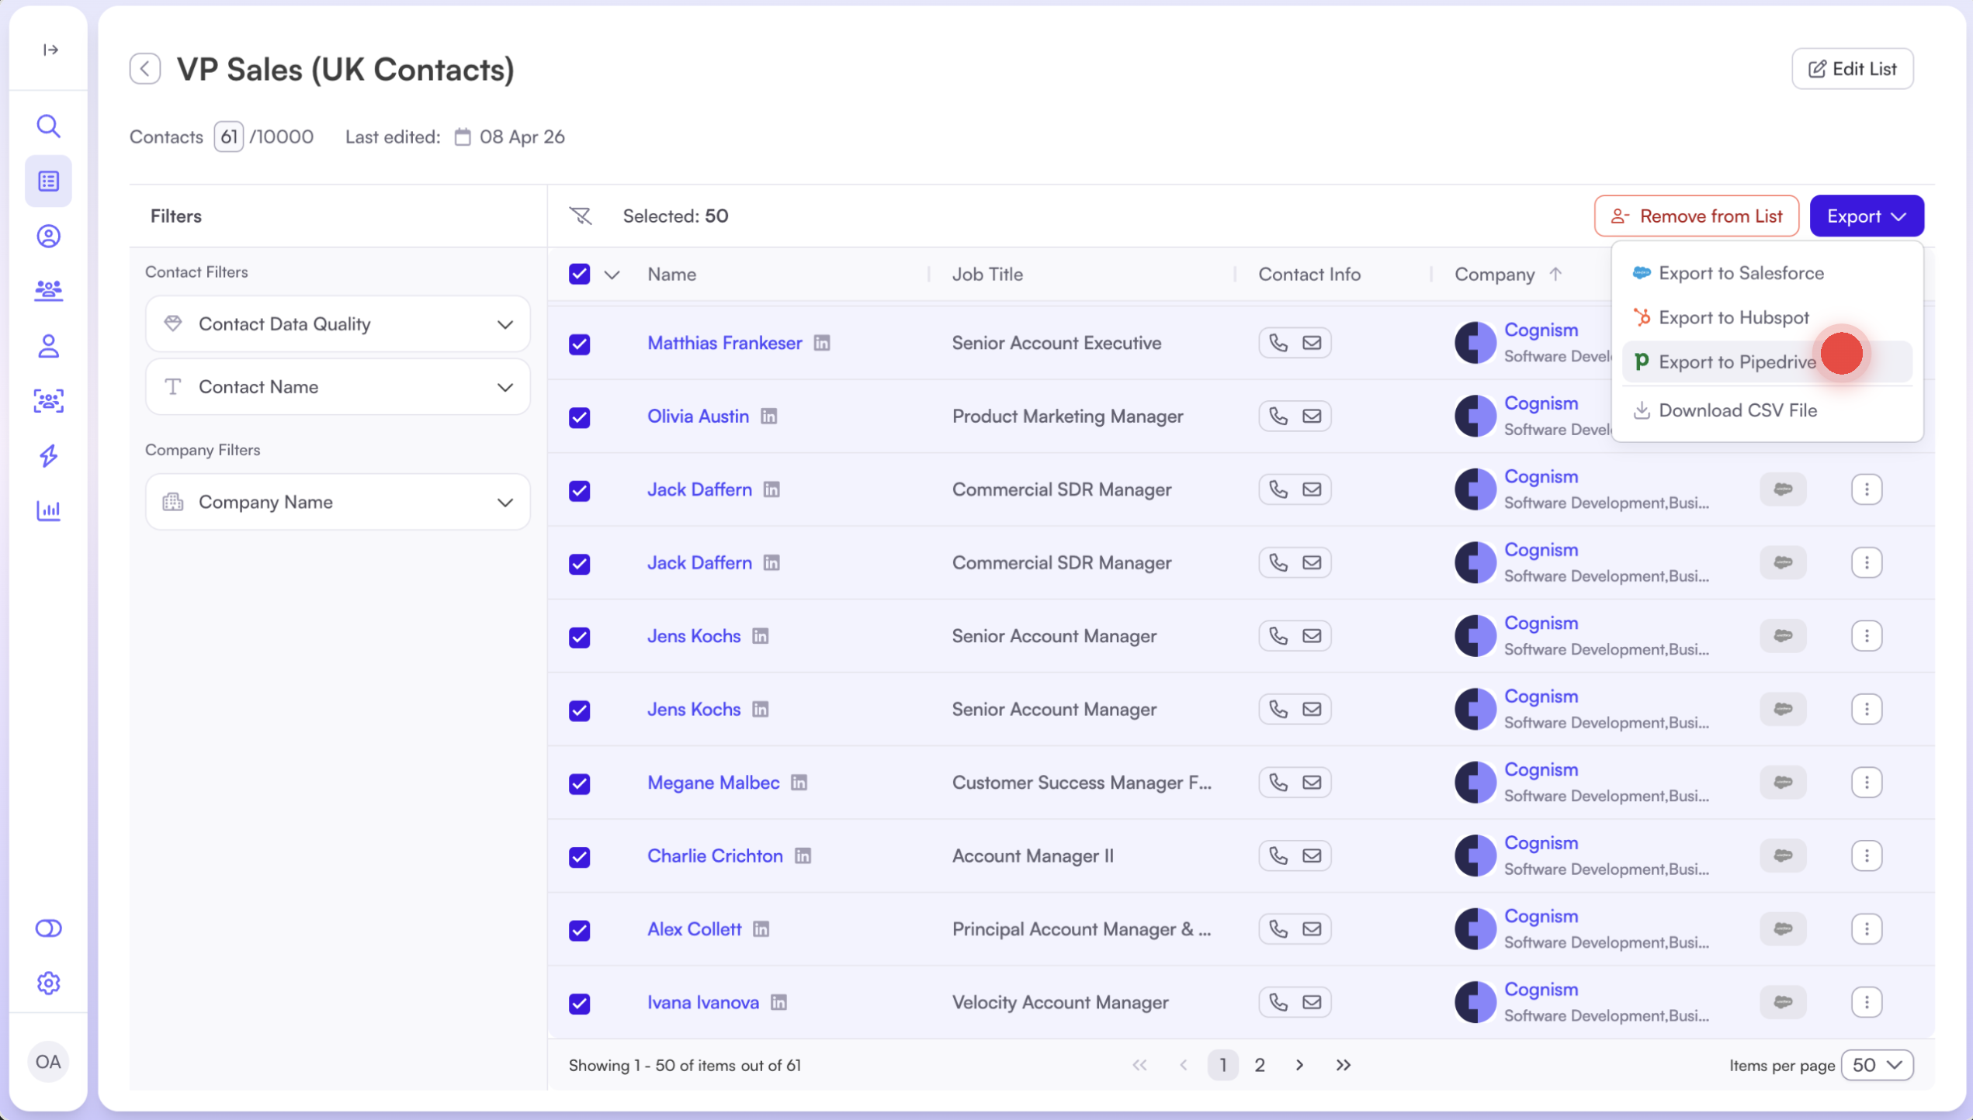1973x1120 pixels.
Task: Uncheck Megane Malbec's row checkbox
Action: (579, 783)
